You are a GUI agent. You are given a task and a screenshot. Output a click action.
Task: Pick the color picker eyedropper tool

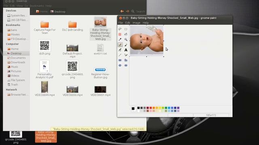click(x=120, y=39)
